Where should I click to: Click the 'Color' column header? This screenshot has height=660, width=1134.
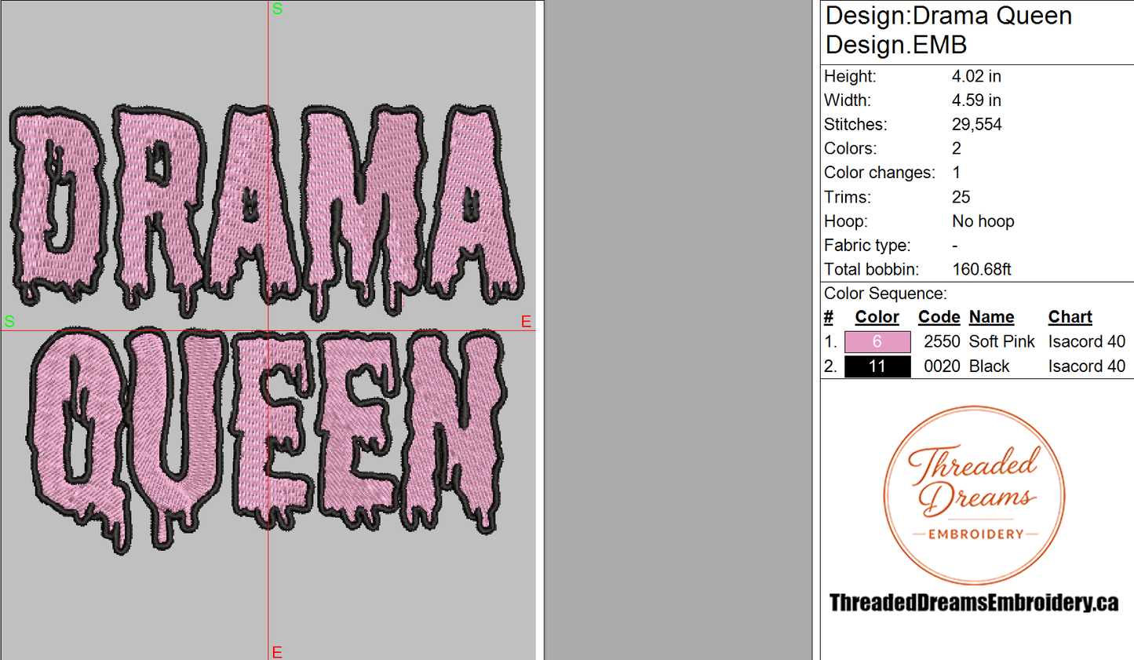877,317
